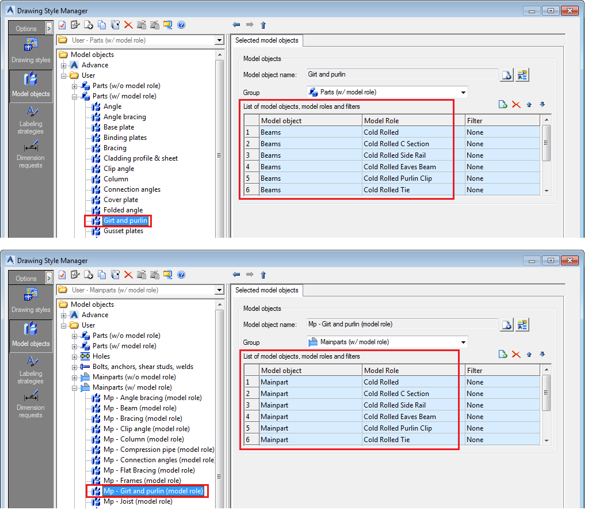
Task: Select the Cladding profile & sheet tree item
Action: coord(140,158)
